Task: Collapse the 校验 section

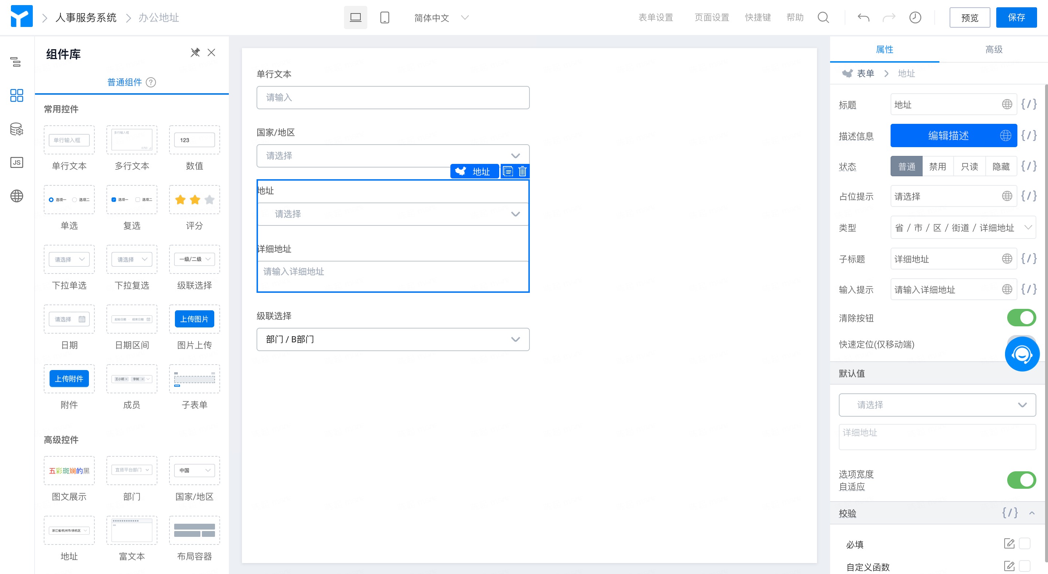Action: [1032, 513]
